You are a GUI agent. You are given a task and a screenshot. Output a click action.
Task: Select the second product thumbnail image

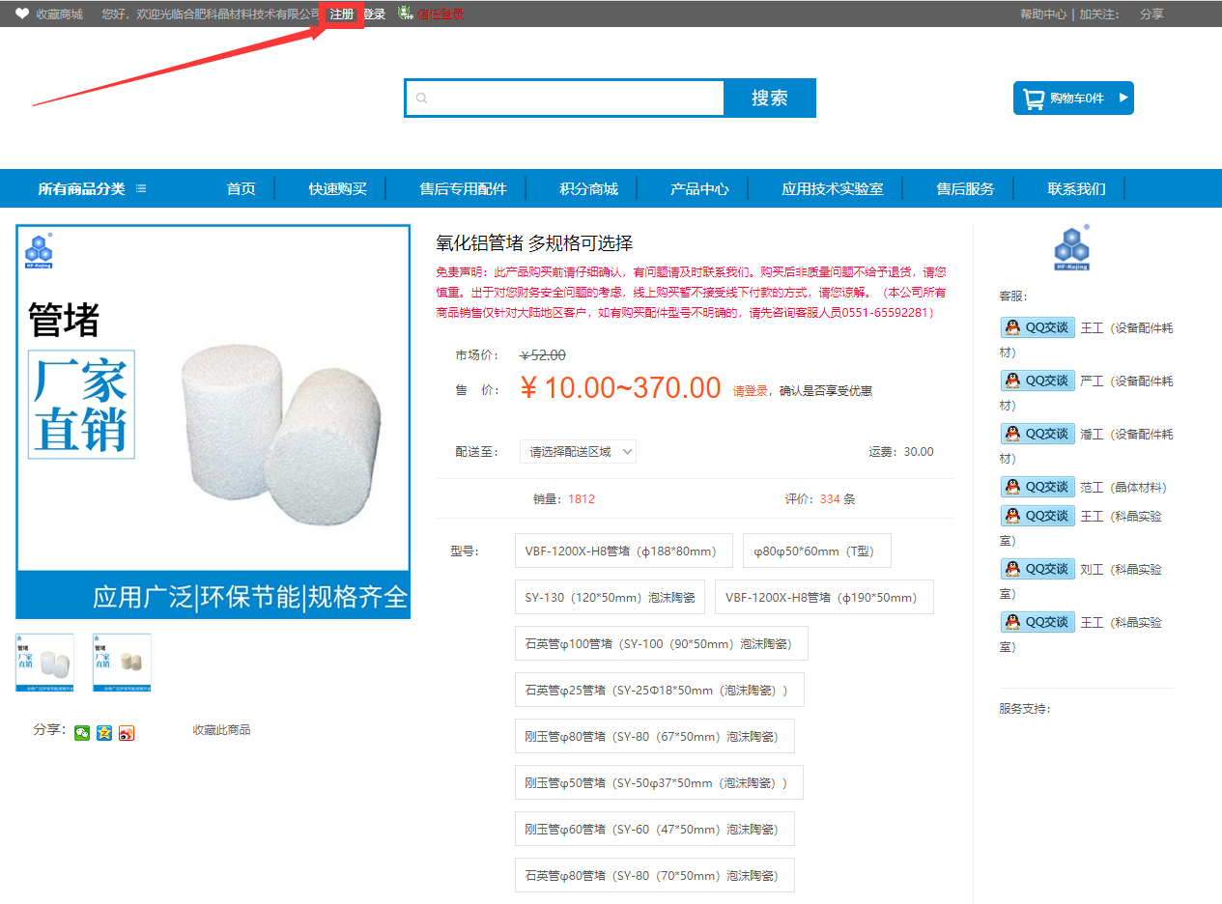tap(122, 663)
